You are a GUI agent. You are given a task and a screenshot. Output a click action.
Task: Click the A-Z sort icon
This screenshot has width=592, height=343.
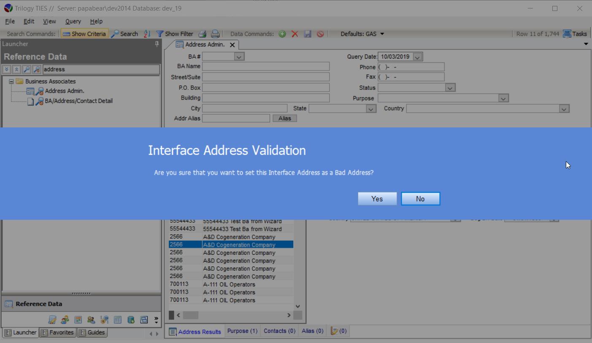147,34
